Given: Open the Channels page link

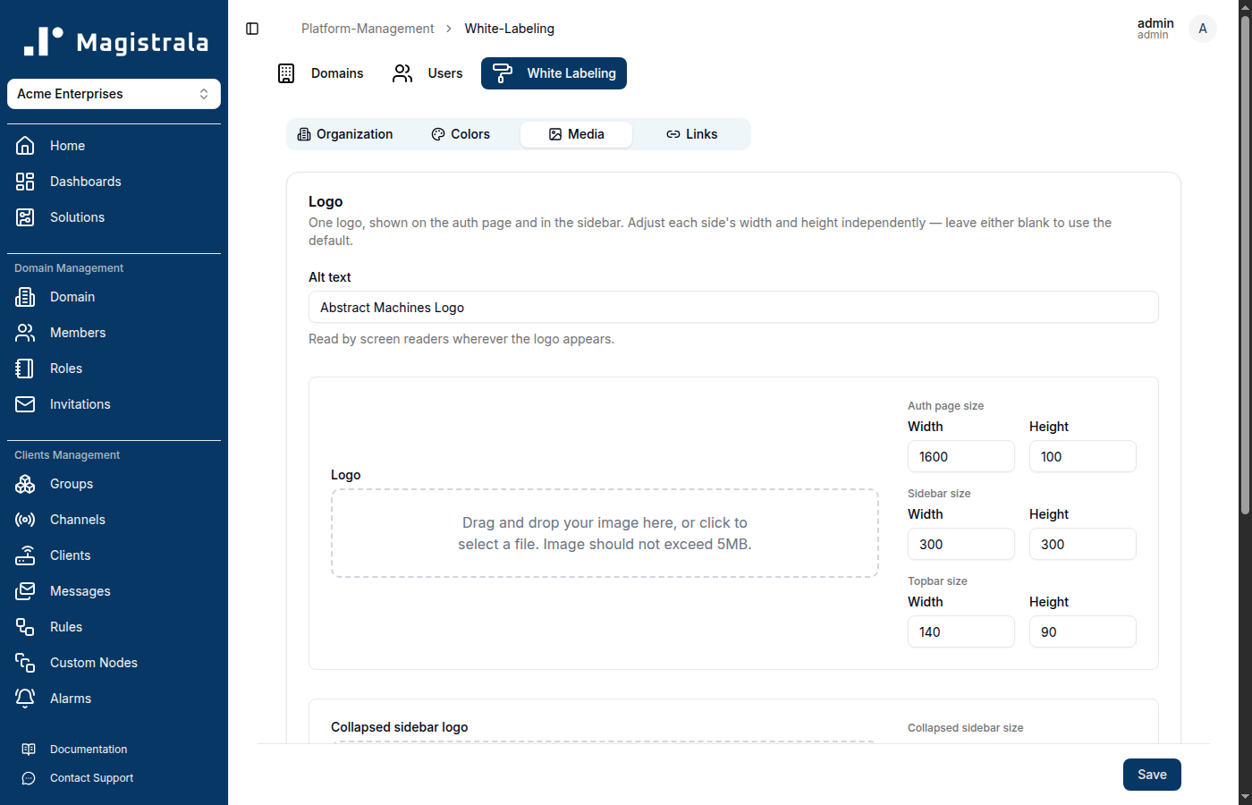Looking at the screenshot, I should pyautogui.click(x=78, y=520).
